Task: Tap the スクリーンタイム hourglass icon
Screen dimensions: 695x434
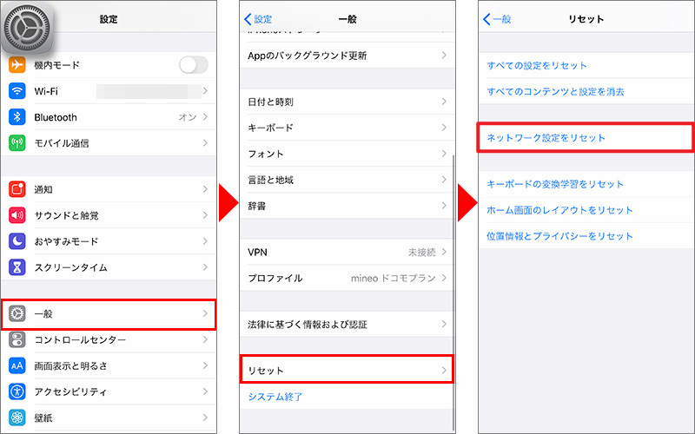Action: [x=18, y=267]
